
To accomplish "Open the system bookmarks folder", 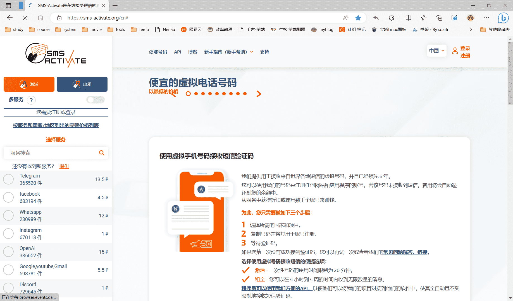I will coord(66,30).
